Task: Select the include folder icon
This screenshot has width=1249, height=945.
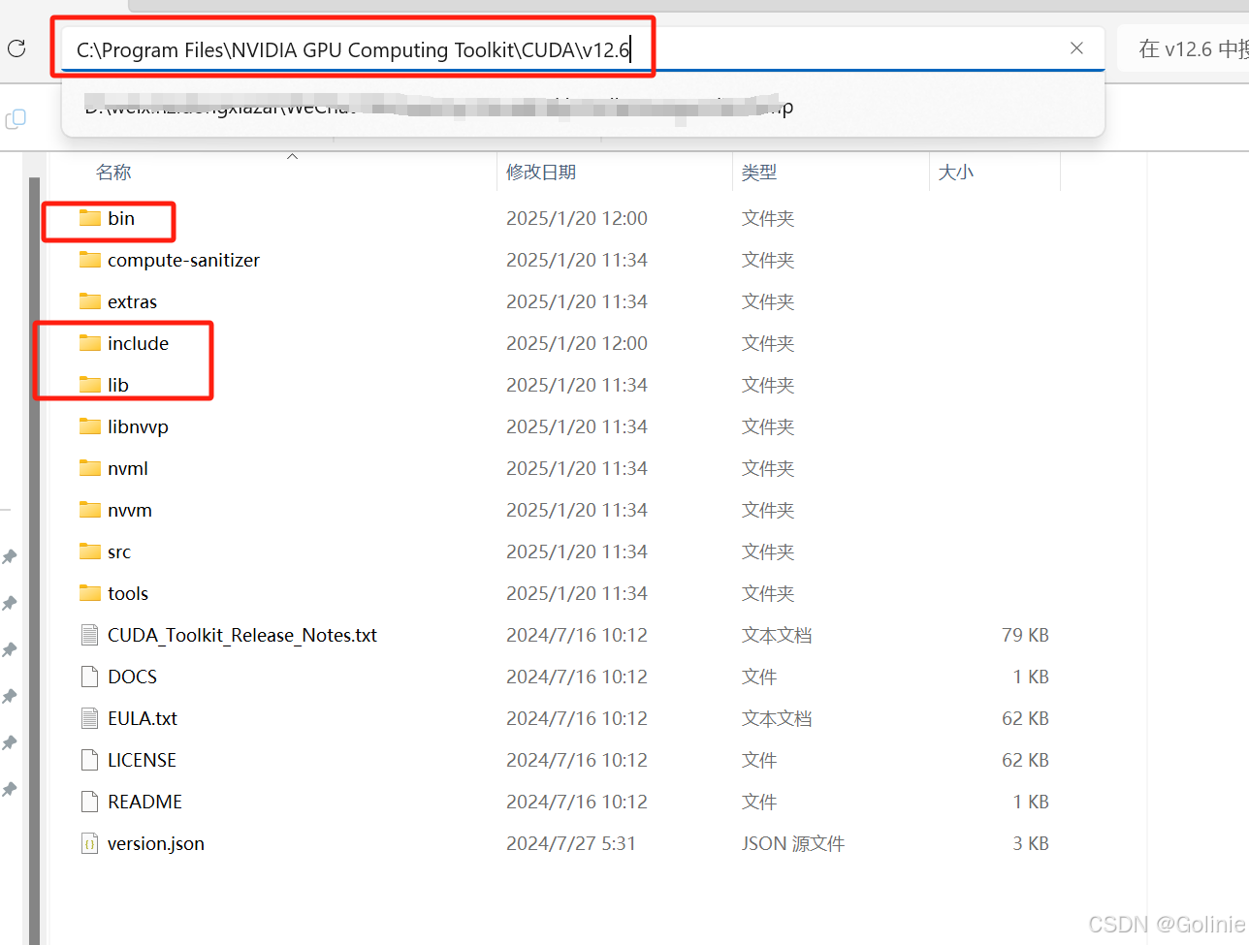Action: click(x=90, y=343)
